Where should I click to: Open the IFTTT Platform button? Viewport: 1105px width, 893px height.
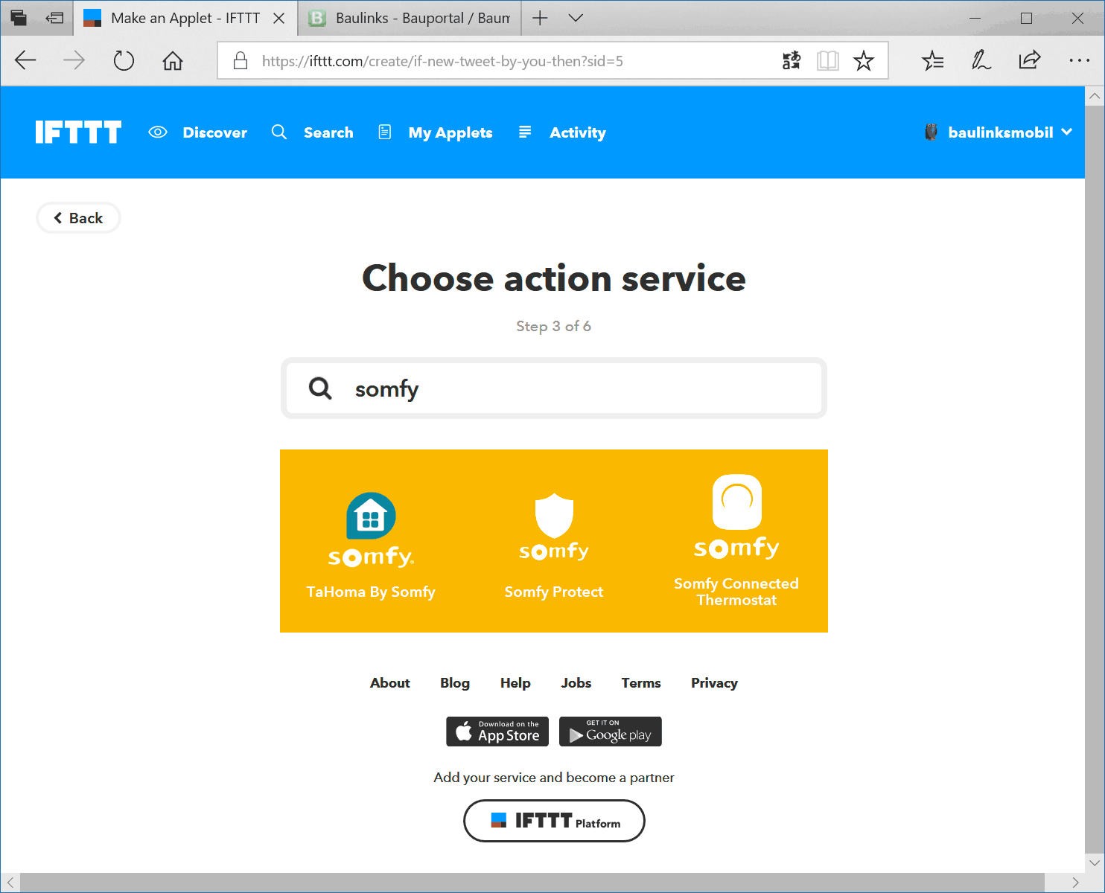click(x=554, y=821)
